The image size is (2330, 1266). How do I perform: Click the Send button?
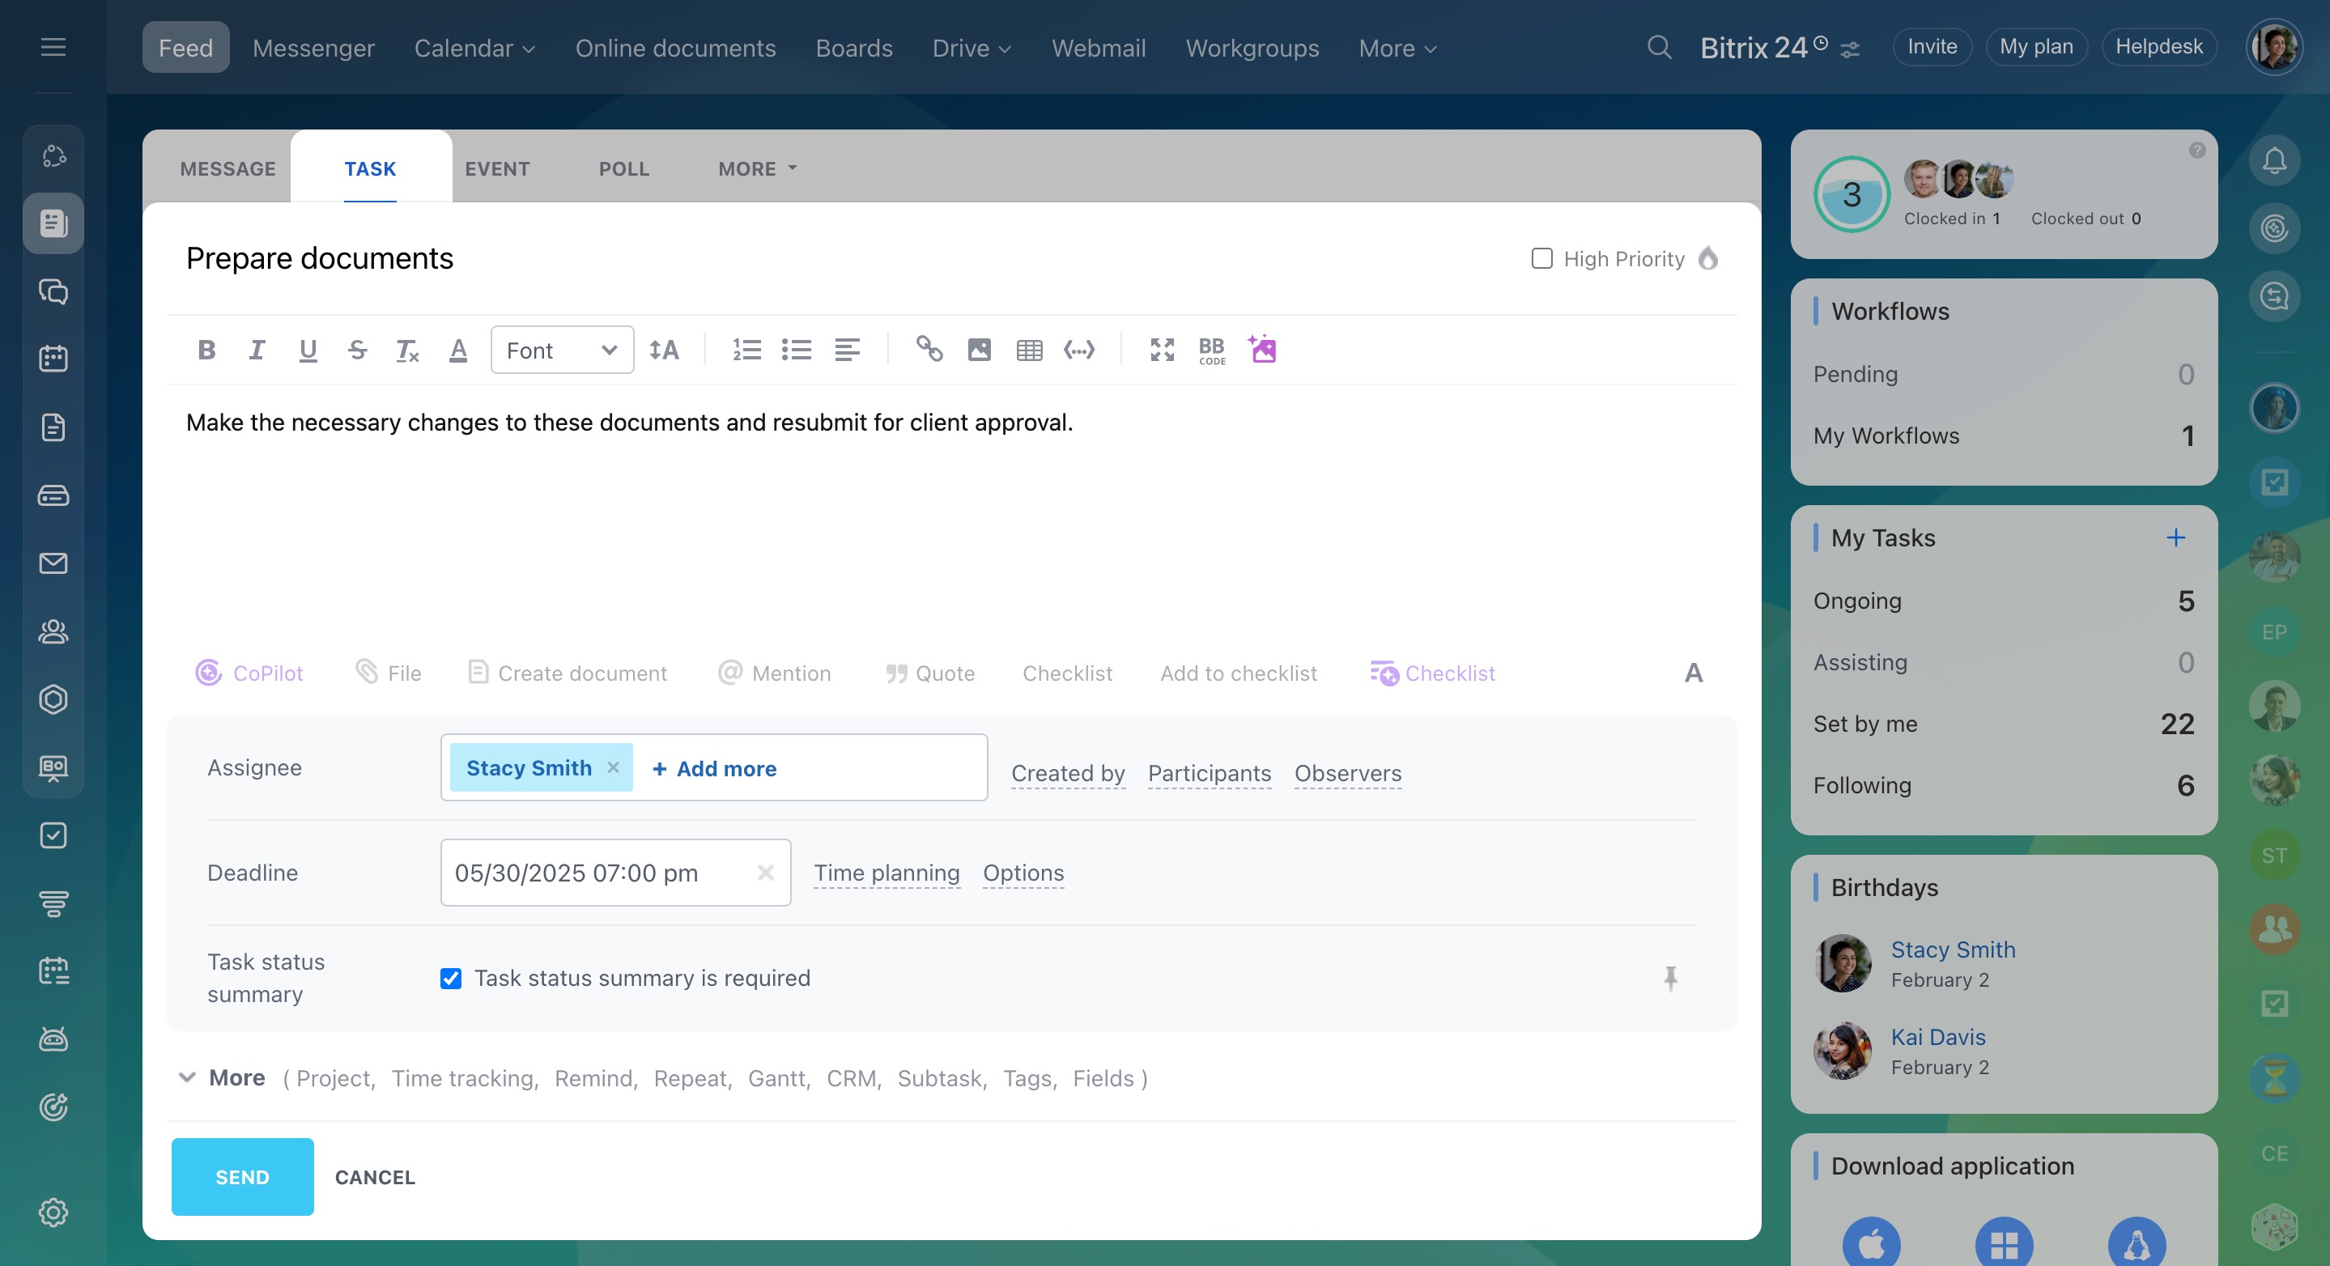click(242, 1176)
